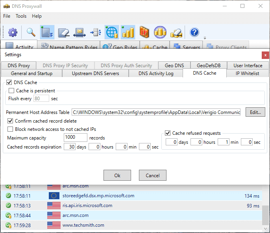The image size is (270, 233).
Task: Switch to User Interface settings tab
Action: (x=248, y=66)
